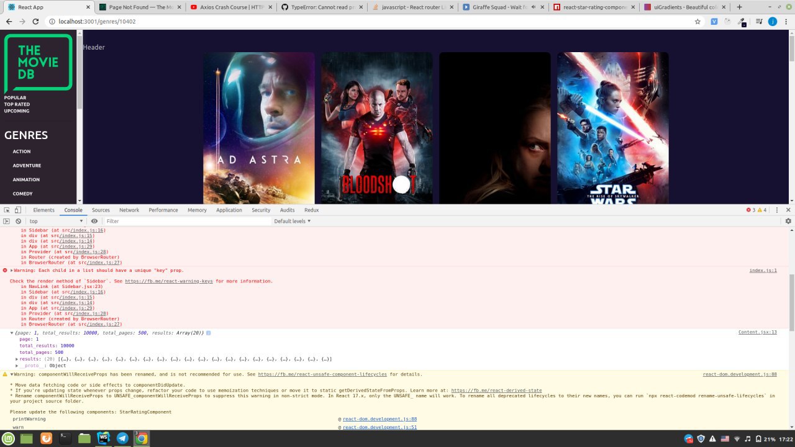This screenshot has height=447, width=795.
Task: Open the Top Rated link
Action: (17, 104)
